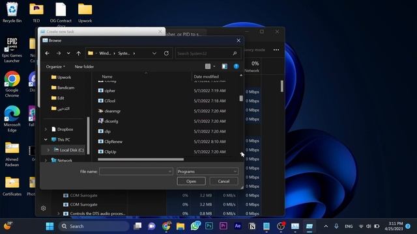The image size is (417, 234).
Task: Open Task Manager more options (three dots)
Action: click(x=276, y=50)
